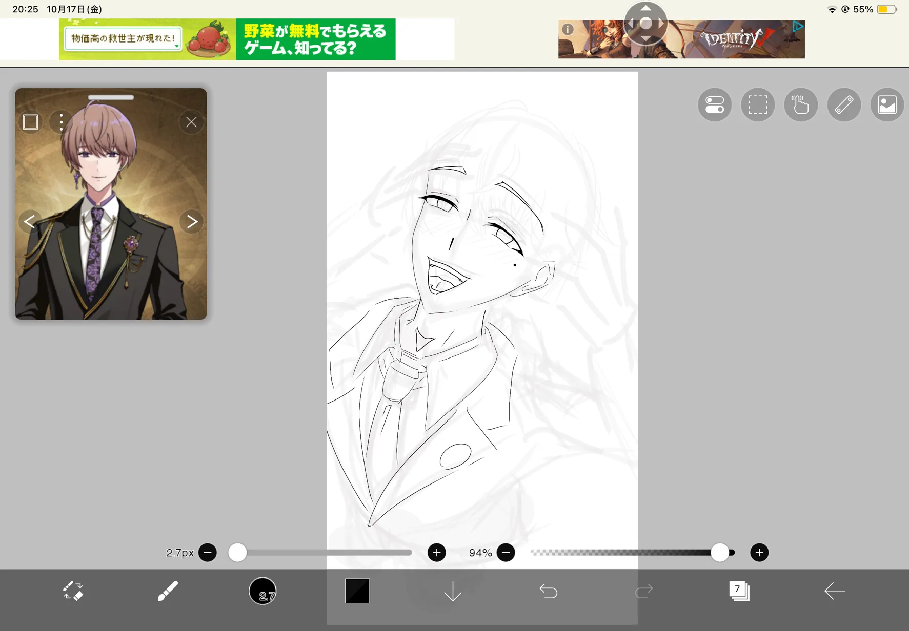Redo the undone stroke
The image size is (909, 631).
pos(644,592)
